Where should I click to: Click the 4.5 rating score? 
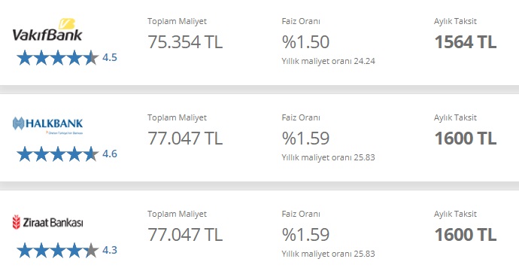[110, 57]
